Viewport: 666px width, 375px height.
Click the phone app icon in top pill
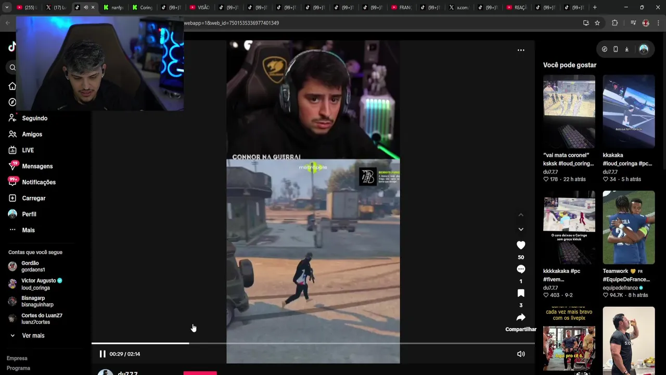(x=616, y=49)
